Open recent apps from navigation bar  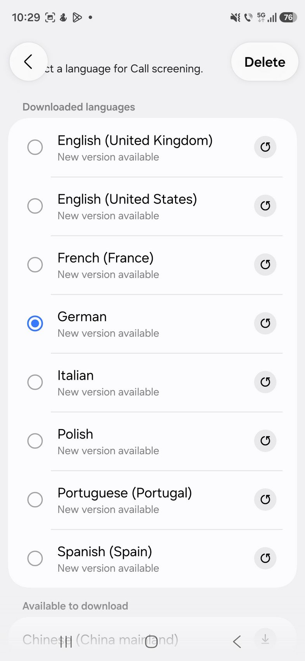pyautogui.click(x=66, y=642)
